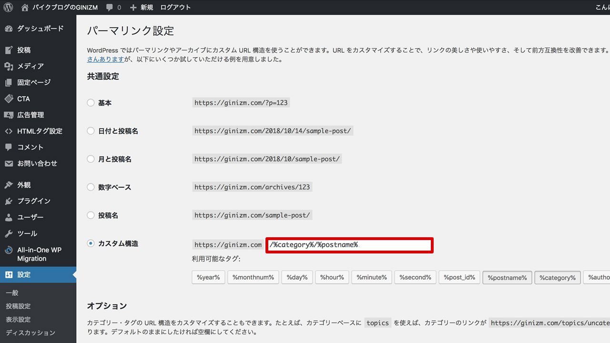Follow the さんあります documentation link
This screenshot has width=610, height=343.
(x=105, y=60)
